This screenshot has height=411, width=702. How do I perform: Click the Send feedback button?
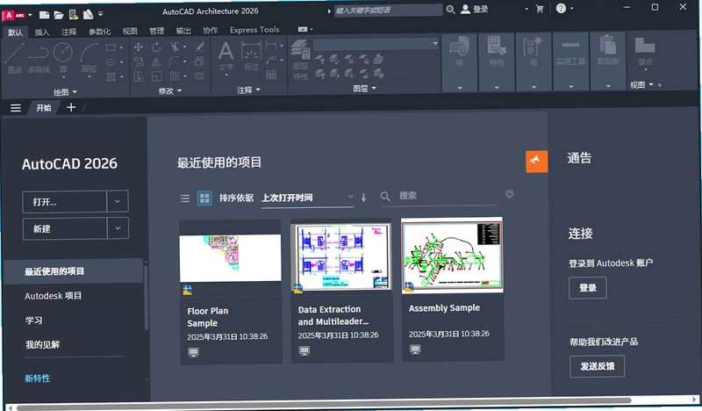pos(598,366)
